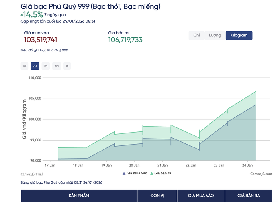Click the sell price value 106,719,733

(x=125, y=40)
